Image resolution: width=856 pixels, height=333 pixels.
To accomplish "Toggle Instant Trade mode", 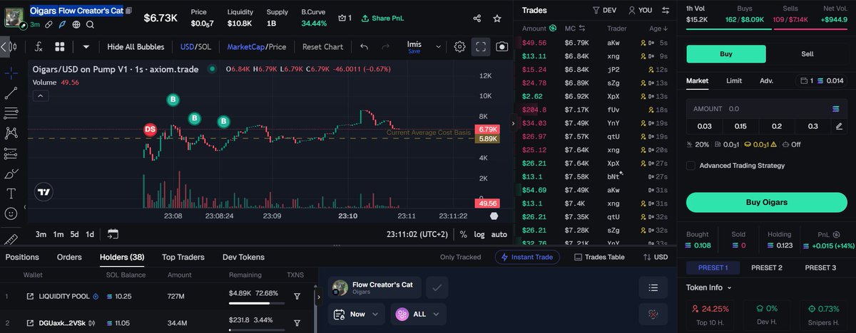I will point(527,257).
